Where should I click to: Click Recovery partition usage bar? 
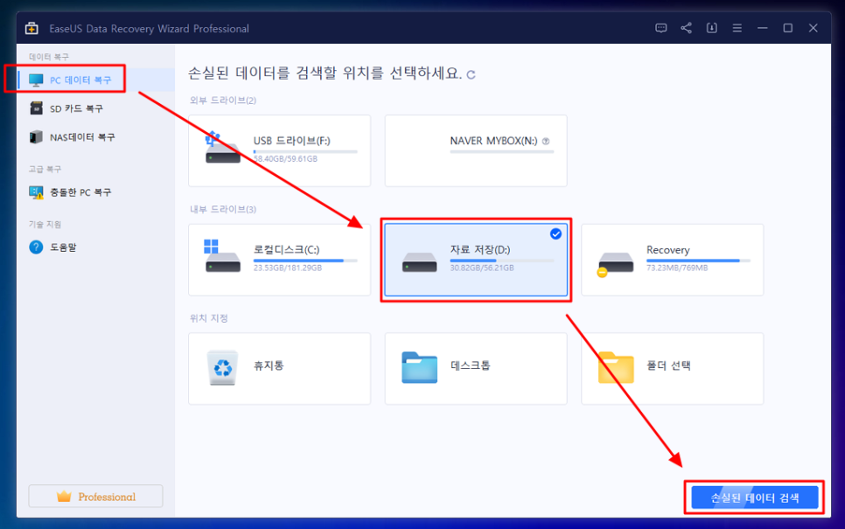698,261
